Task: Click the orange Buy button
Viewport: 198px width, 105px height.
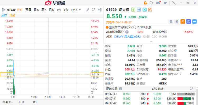Action: 183,21
